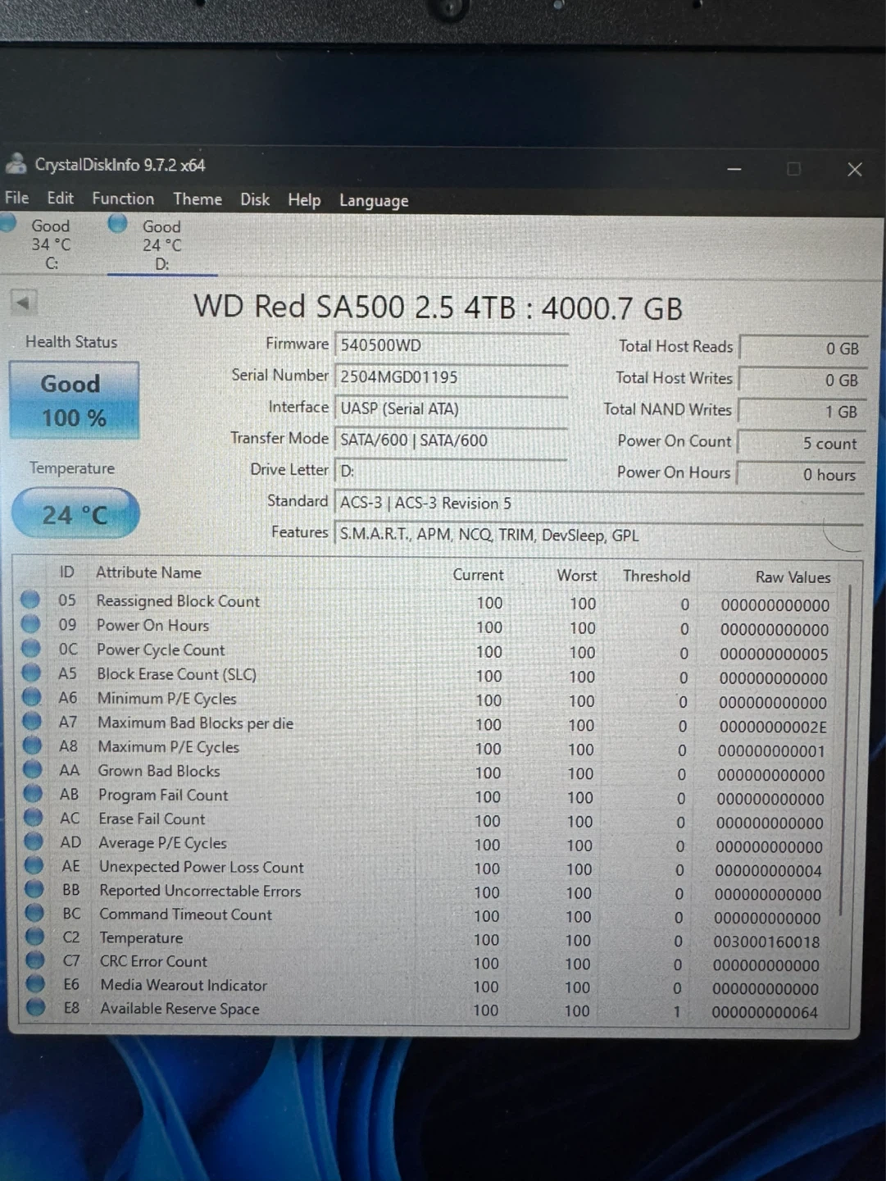Click status icon for Erase Fail Count
The image size is (886, 1181).
click(x=33, y=818)
